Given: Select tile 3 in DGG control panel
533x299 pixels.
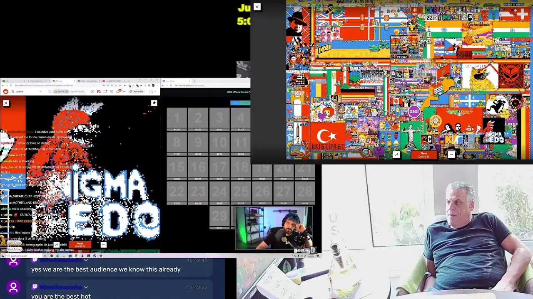Looking at the screenshot, I should [x=219, y=119].
